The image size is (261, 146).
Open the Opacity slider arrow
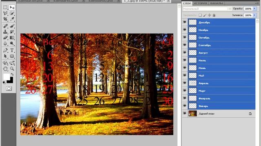pos(254,9)
